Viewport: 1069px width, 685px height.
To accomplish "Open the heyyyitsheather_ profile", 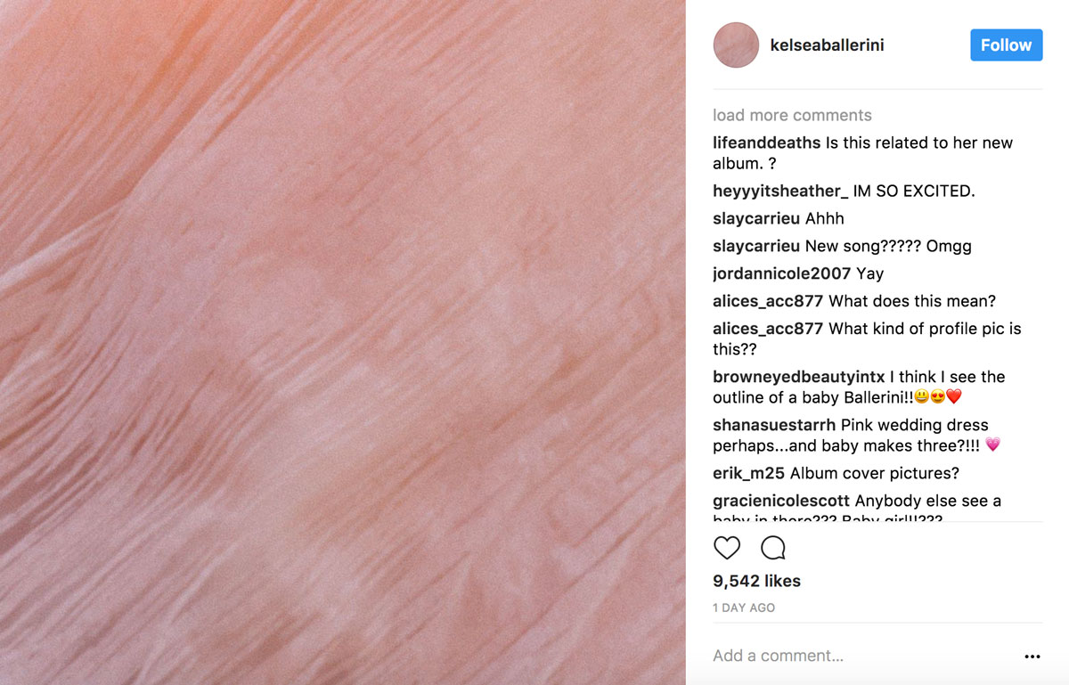I will 780,191.
